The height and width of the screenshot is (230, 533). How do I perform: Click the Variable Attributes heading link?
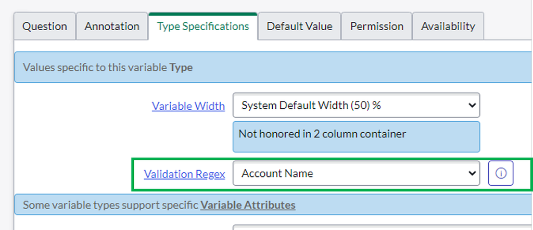[248, 205]
